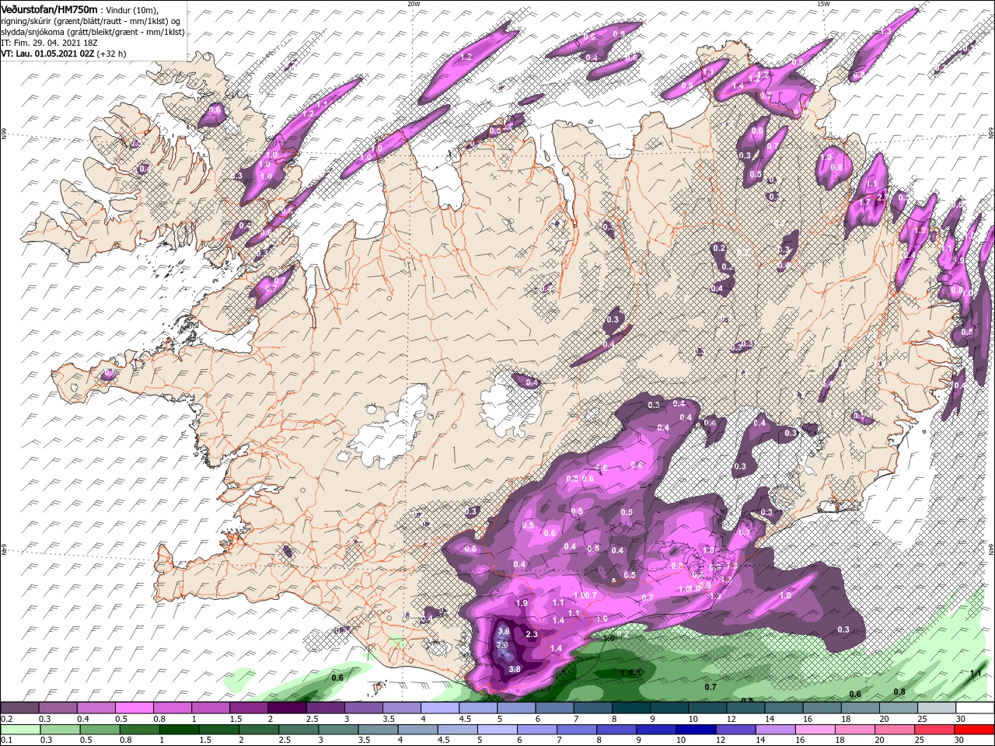Select the 0.1 label on the rain legend
The height and width of the screenshot is (746, 995).
point(5,741)
